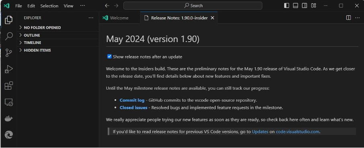Click the Search command center box
The image size is (364, 148).
tap(193, 6)
